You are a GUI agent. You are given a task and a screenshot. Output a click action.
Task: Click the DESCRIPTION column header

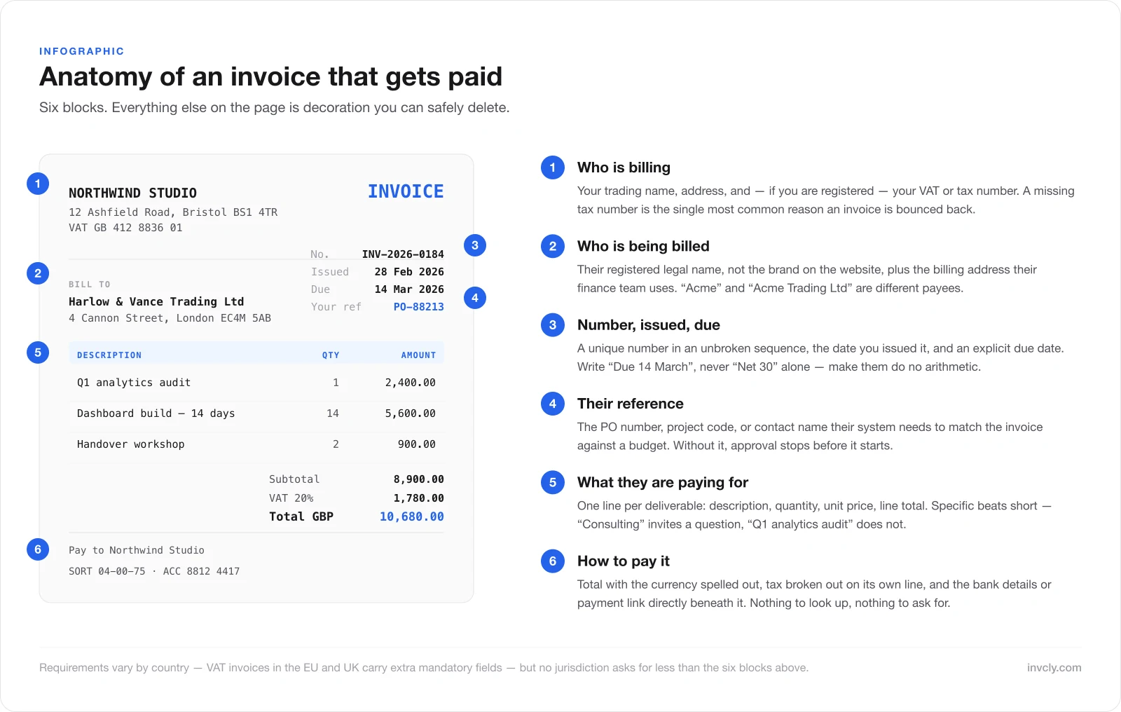coord(109,355)
